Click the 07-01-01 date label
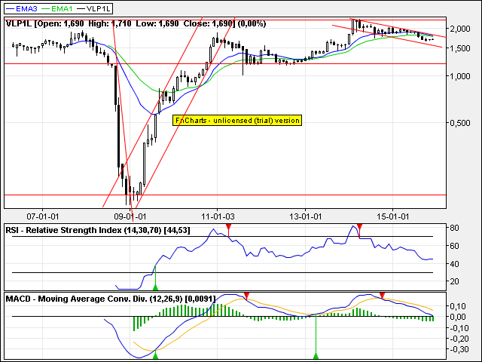482x362 pixels. click(42, 216)
